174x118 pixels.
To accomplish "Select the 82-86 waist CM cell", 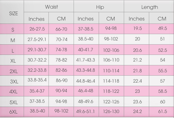I will (61, 70).
